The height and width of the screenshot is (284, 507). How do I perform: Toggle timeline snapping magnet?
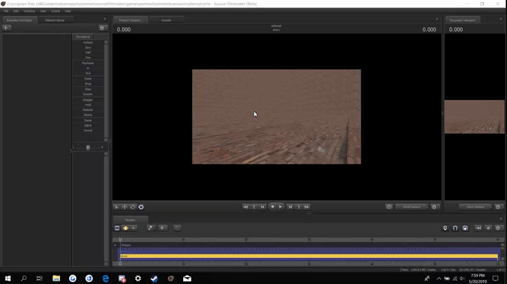[455, 228]
